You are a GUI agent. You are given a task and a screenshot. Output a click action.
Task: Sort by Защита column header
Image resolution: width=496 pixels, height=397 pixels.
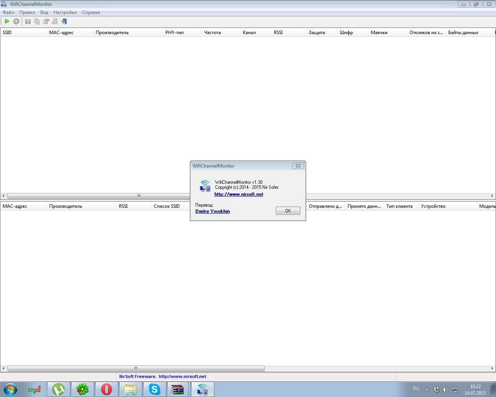pos(322,33)
